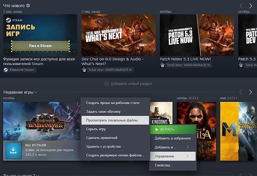Show next recent games with right arrow
This screenshot has height=176, width=257.
point(250,92)
